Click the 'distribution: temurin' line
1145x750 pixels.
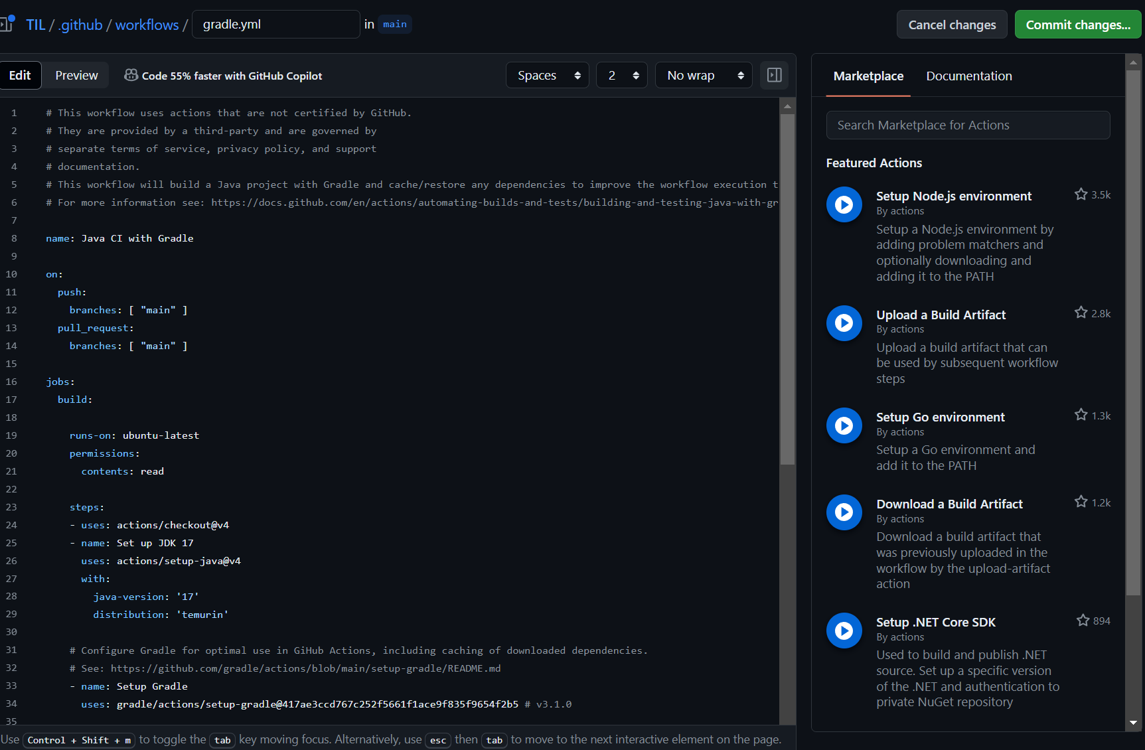(161, 615)
